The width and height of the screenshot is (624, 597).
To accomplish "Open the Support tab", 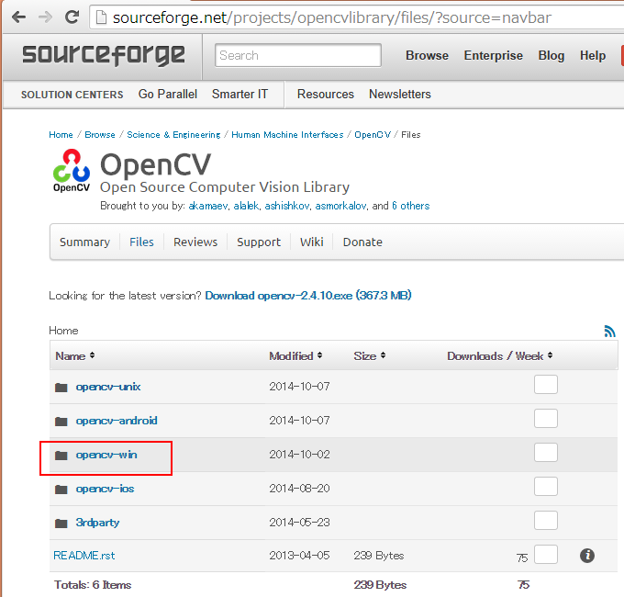I will (x=259, y=242).
